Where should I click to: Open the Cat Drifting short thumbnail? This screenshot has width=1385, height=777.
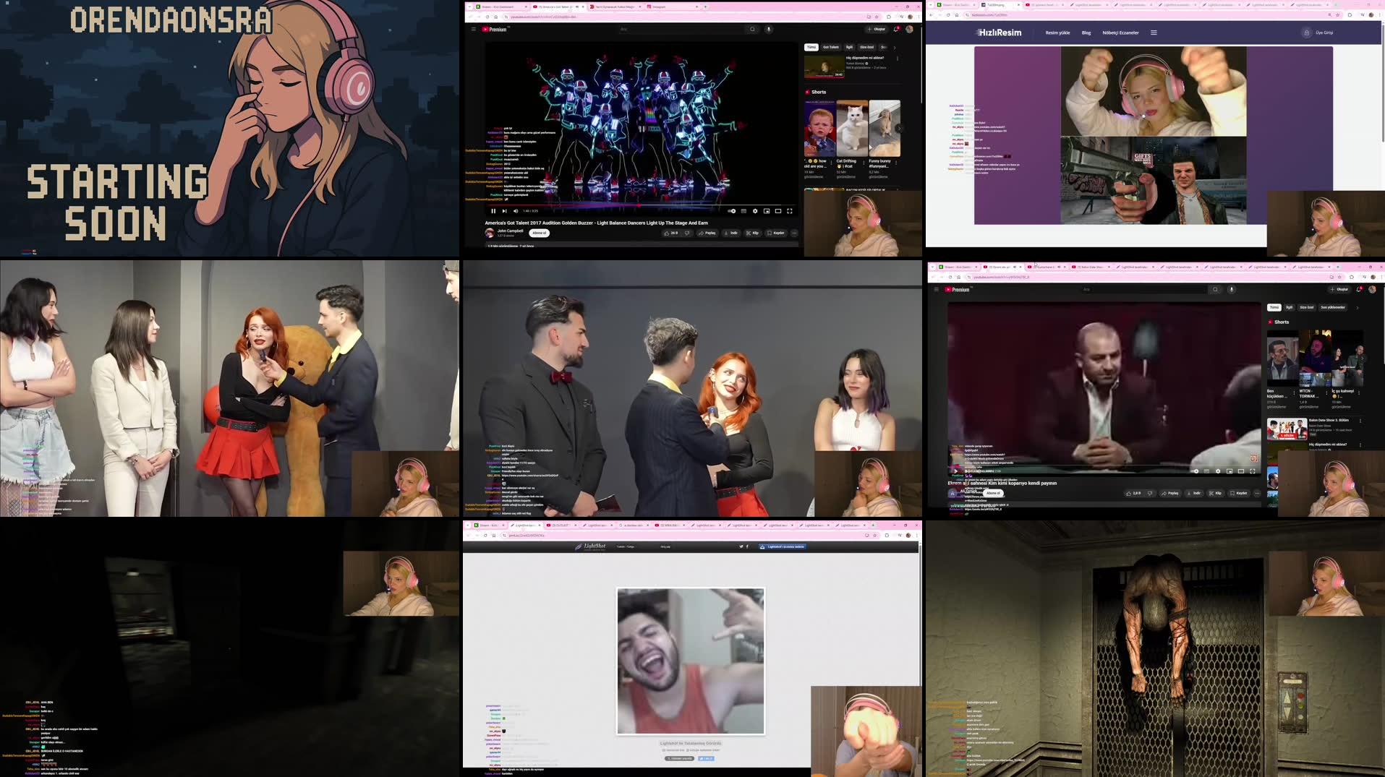[x=852, y=128]
